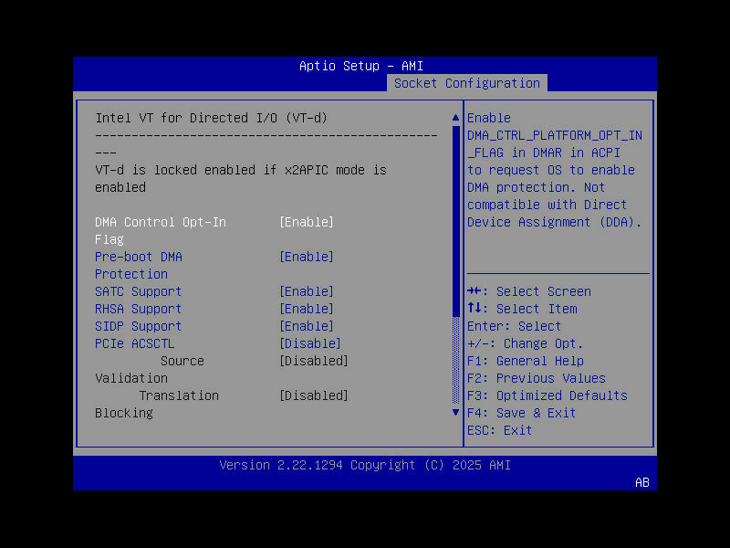Click the Version 2.22.1294 copyright text
The height and width of the screenshot is (548, 730).
[364, 465]
